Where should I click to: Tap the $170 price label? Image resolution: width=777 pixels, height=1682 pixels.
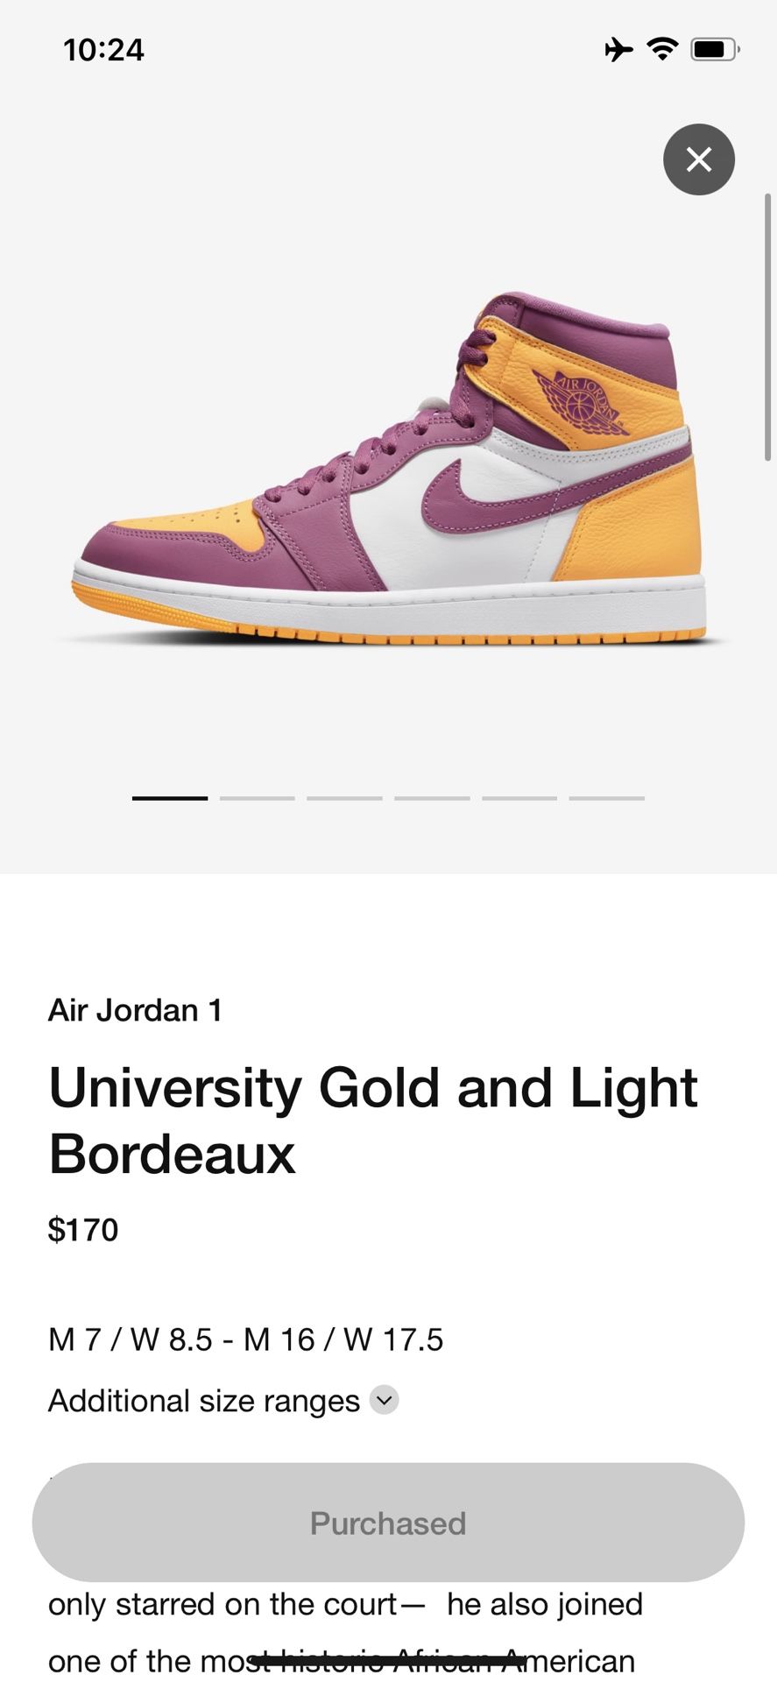click(x=83, y=1229)
